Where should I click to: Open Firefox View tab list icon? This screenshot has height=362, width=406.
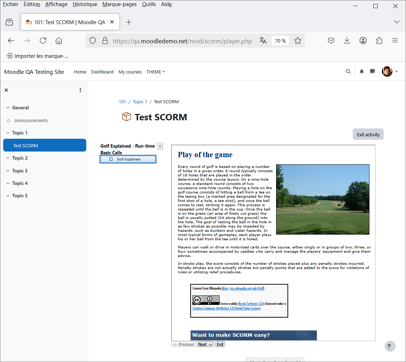(9, 22)
